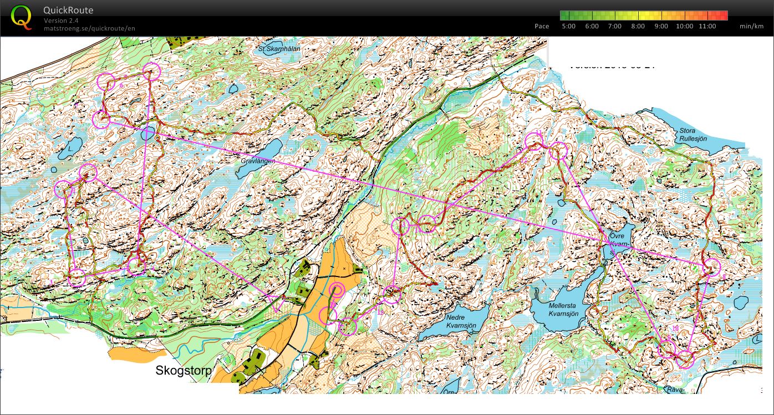Click the St. Skarnhålan map label
The width and height of the screenshot is (774, 415).
click(x=279, y=49)
